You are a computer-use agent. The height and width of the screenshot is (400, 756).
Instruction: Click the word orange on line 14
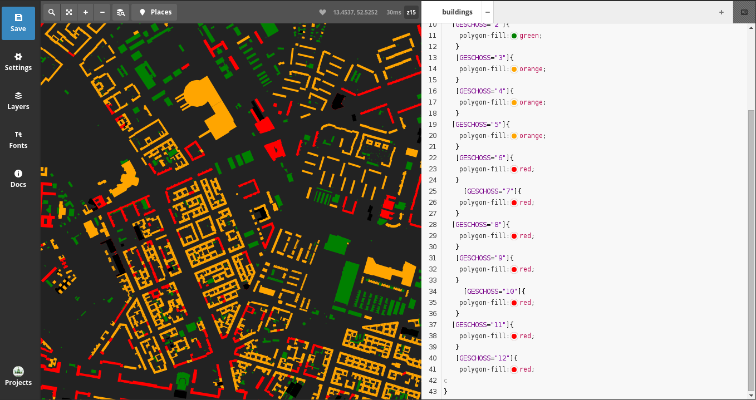tap(531, 69)
